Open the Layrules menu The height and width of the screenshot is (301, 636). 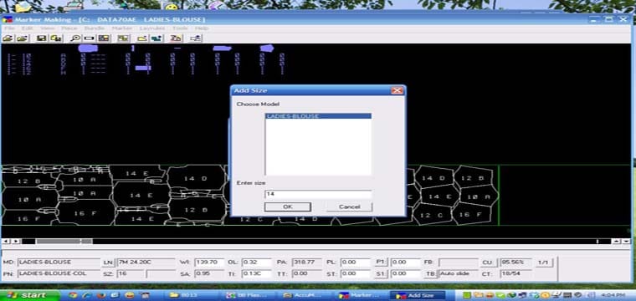tap(152, 28)
